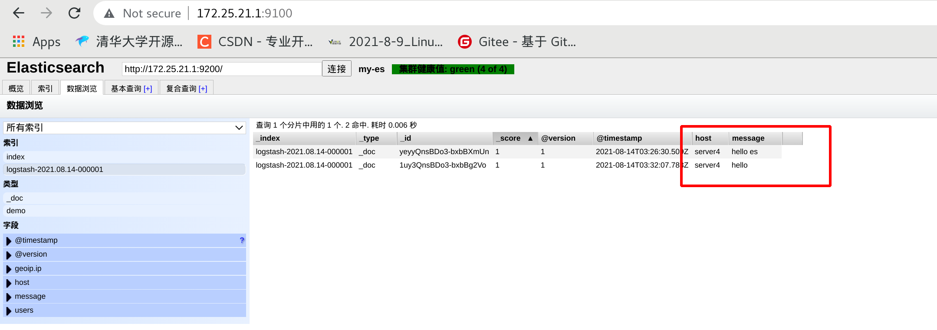Select logstash-2021.08.14-000001 in the sidebar index list

tap(125, 169)
